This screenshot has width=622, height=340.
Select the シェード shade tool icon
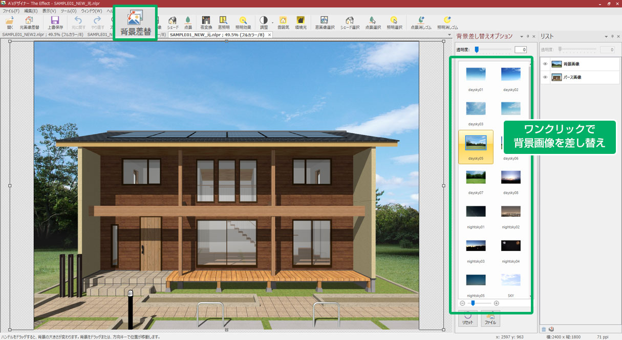pyautogui.click(x=173, y=22)
